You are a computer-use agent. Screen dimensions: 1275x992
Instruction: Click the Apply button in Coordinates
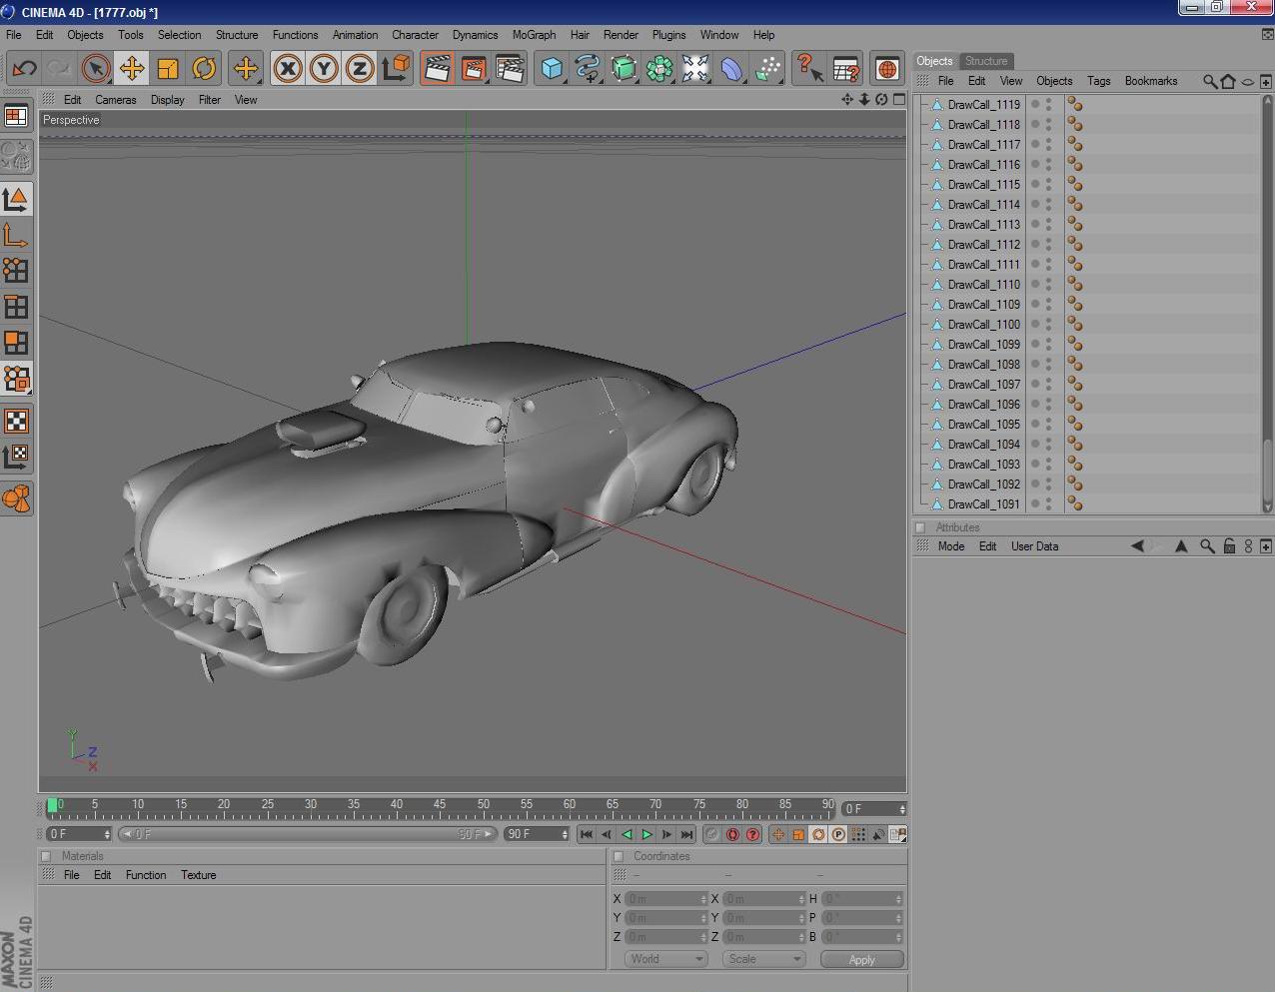click(861, 959)
